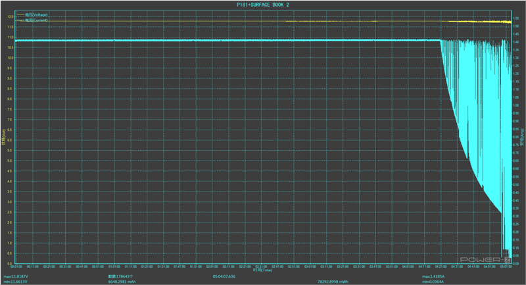This screenshot has height=285, width=526.
Task: Click the yellow Voltage legend line swatch
Action: (x=20, y=14)
